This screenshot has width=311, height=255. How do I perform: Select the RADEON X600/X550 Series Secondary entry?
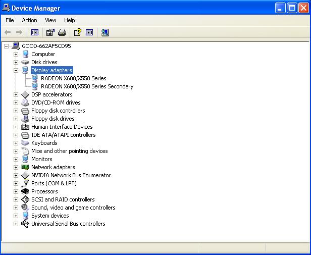(x=87, y=86)
